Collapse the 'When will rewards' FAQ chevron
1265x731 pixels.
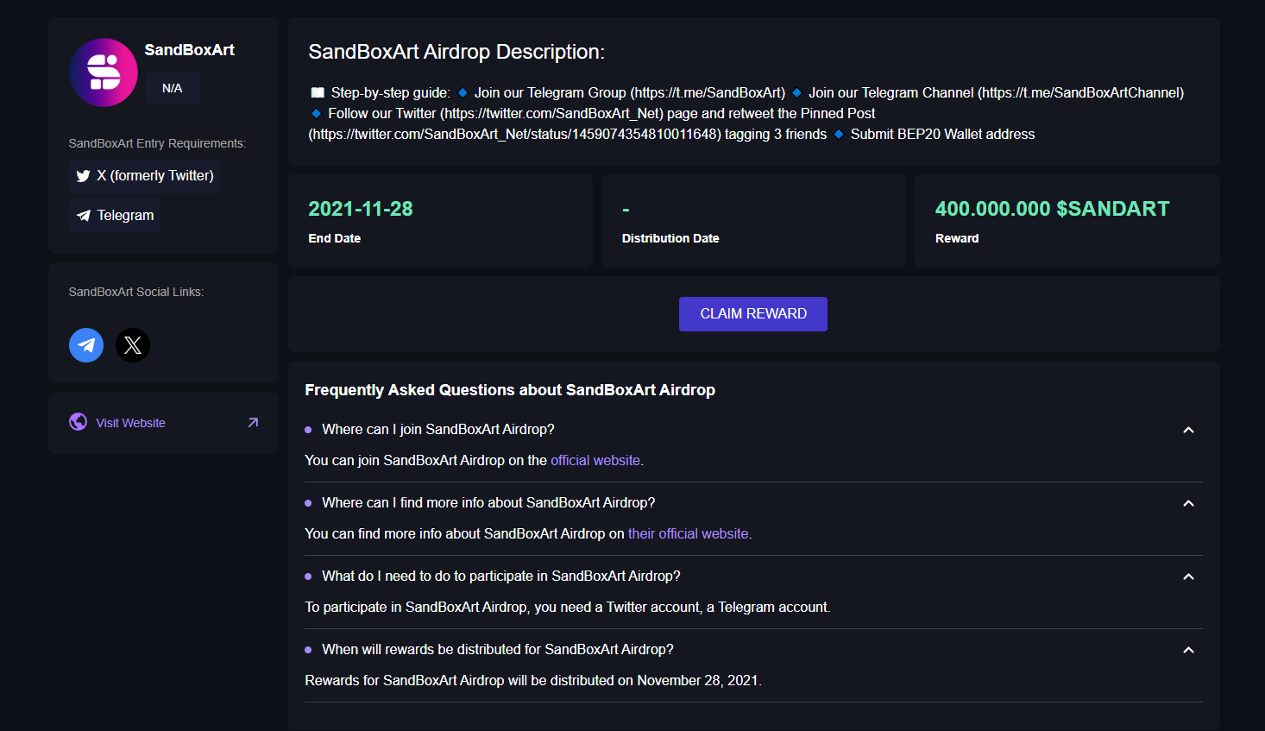(x=1188, y=650)
